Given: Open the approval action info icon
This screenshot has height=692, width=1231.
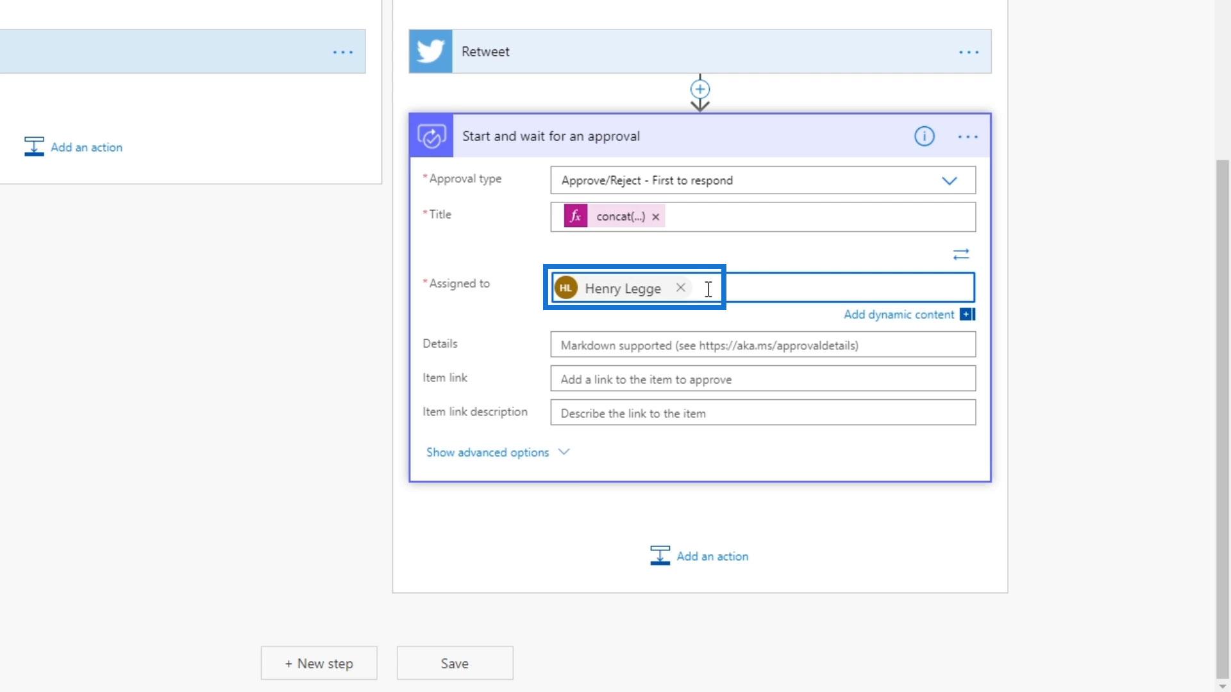Looking at the screenshot, I should pyautogui.click(x=924, y=136).
